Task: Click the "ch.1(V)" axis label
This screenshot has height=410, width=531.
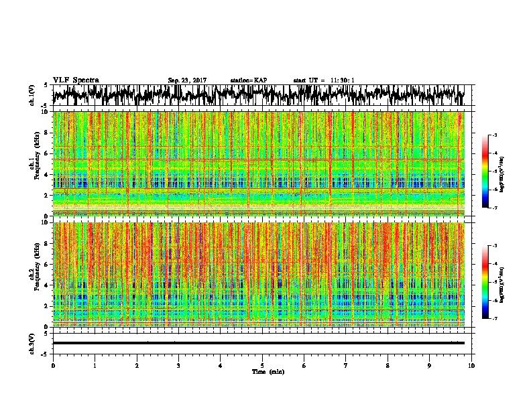Action: 32,95
